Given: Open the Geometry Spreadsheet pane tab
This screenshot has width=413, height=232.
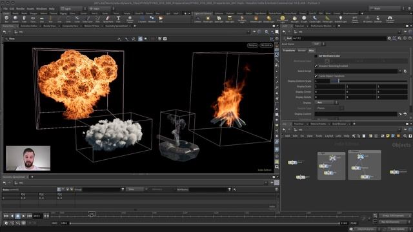Looking at the screenshot, I should tap(116, 26).
